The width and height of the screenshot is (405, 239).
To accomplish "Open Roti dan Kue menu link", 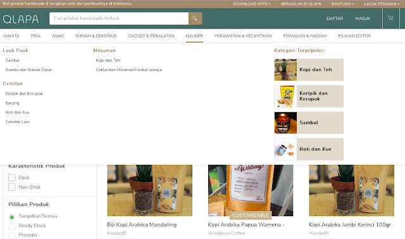I will pyautogui.click(x=17, y=112).
